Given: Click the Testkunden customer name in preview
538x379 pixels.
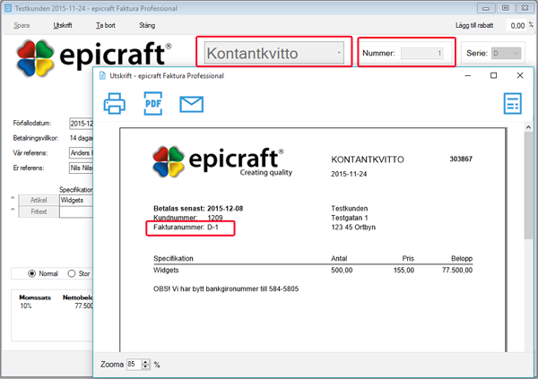Looking at the screenshot, I should (x=350, y=208).
